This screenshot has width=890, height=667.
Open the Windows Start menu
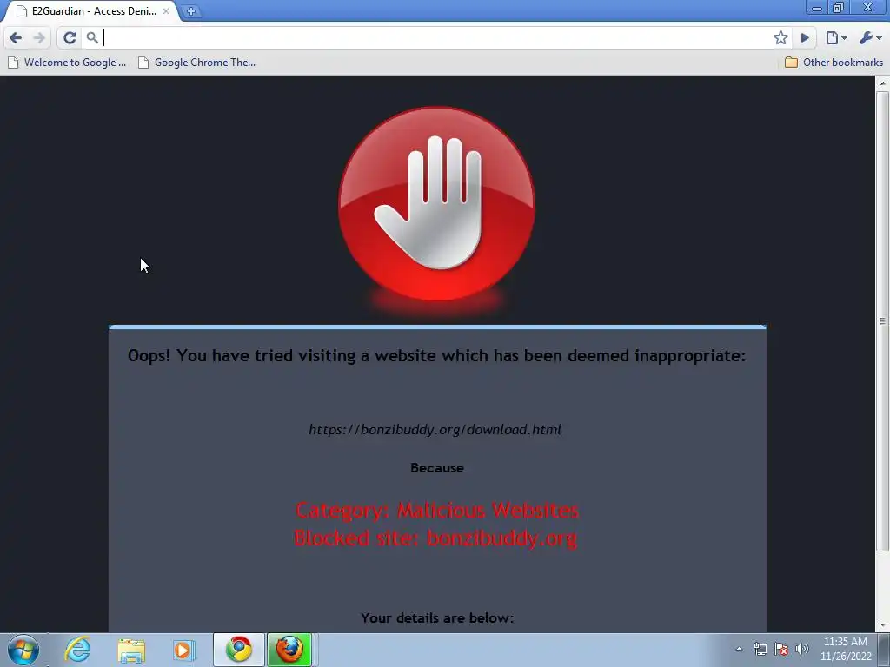point(23,650)
